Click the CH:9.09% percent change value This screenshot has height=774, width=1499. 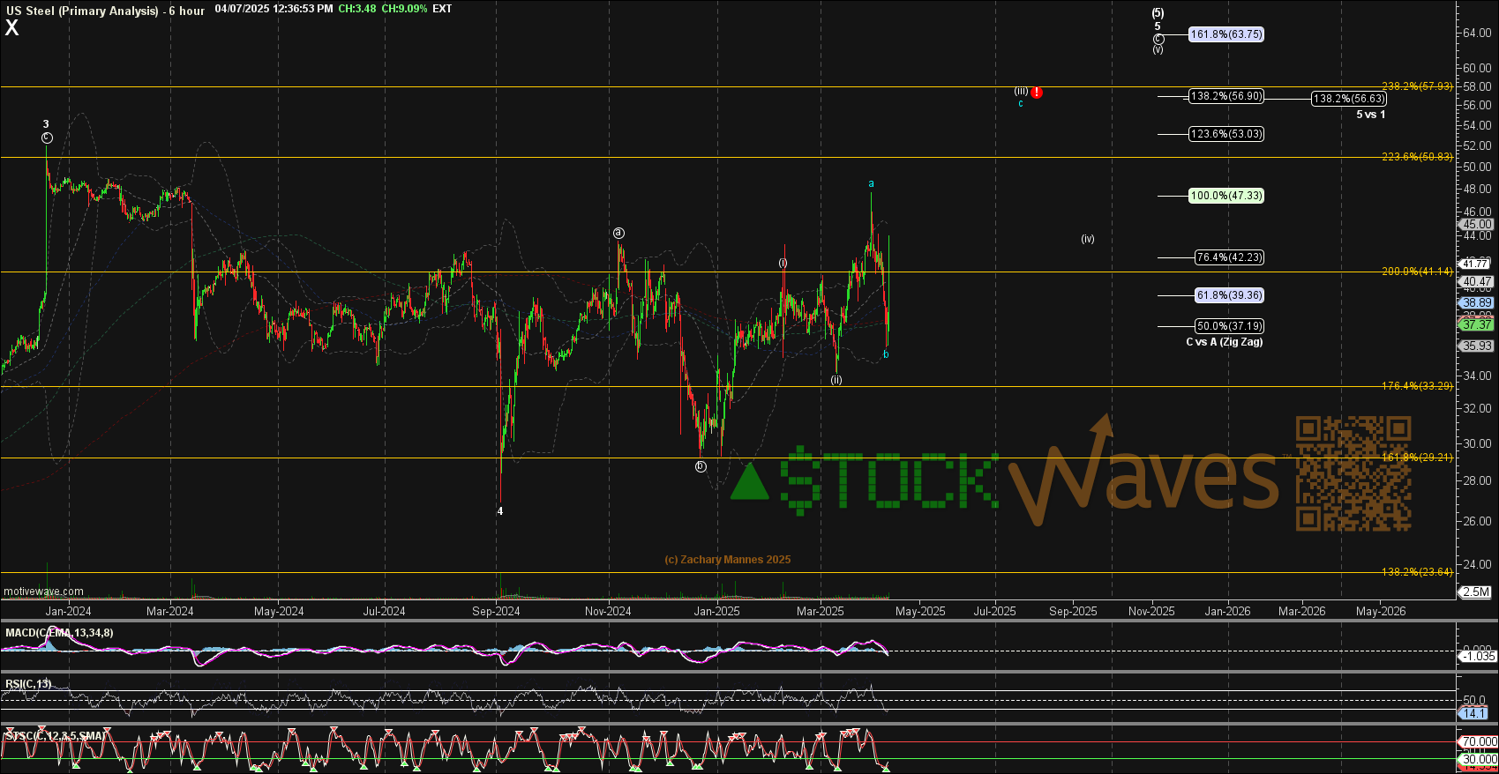405,9
